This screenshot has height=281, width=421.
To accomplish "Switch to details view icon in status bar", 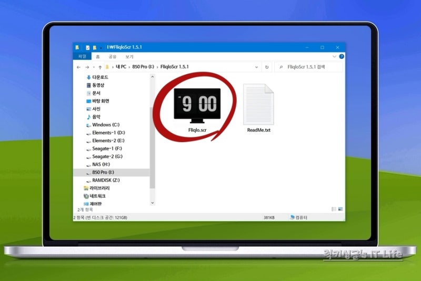I will pyautogui.click(x=334, y=209).
